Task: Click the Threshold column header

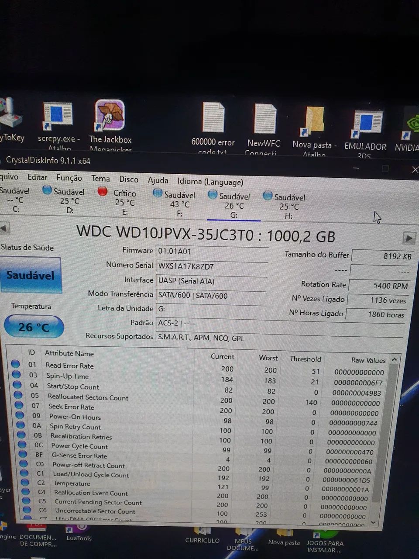Action: pyautogui.click(x=306, y=359)
